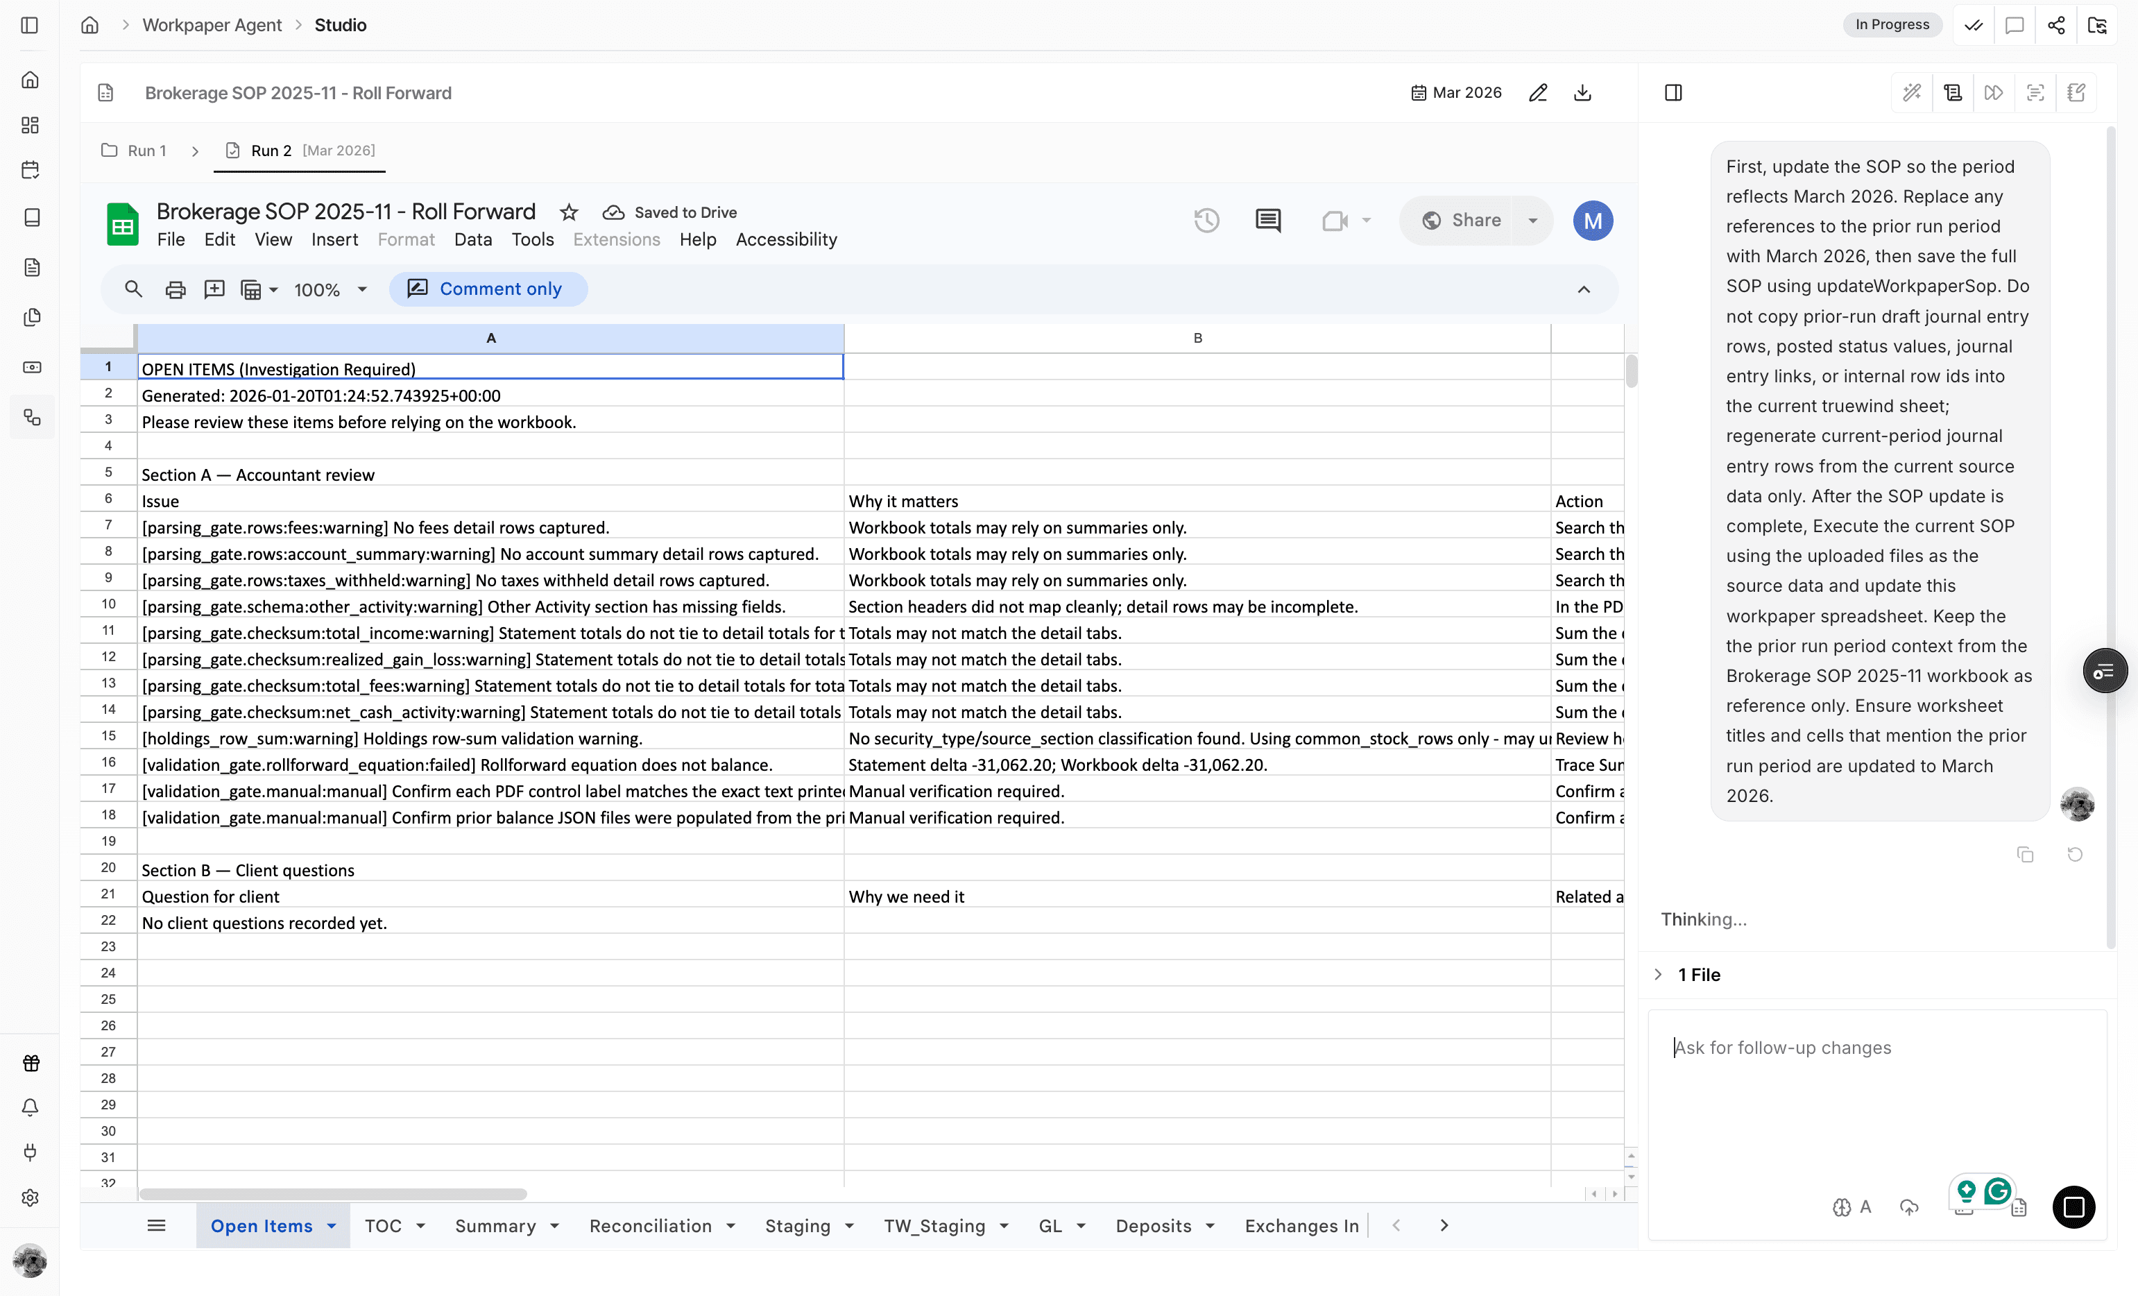
Task: Open the Tools menu
Action: [x=533, y=239]
